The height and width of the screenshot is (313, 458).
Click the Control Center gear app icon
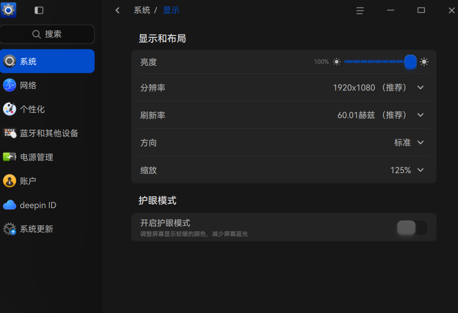click(x=8, y=10)
